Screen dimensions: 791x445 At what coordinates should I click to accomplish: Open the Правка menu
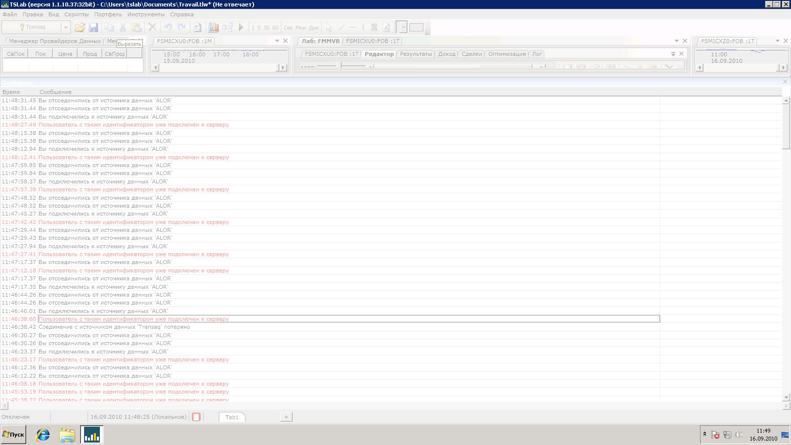(x=33, y=14)
